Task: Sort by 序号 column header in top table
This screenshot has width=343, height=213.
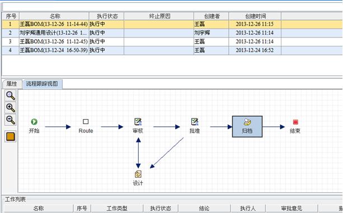Action: click(11, 16)
